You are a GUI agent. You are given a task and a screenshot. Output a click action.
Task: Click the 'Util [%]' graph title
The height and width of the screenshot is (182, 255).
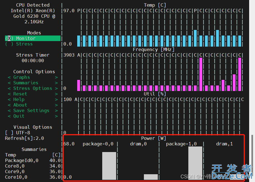[155, 94]
